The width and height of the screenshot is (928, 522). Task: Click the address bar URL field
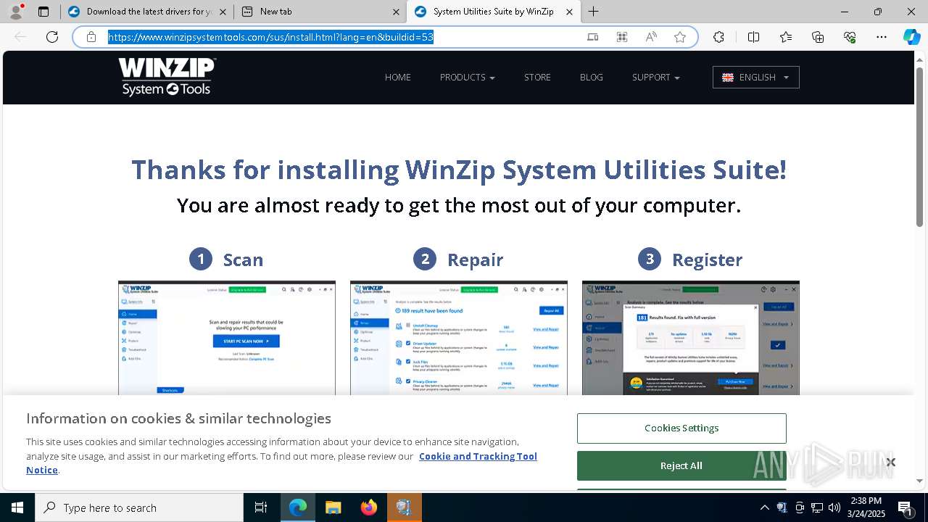271,37
